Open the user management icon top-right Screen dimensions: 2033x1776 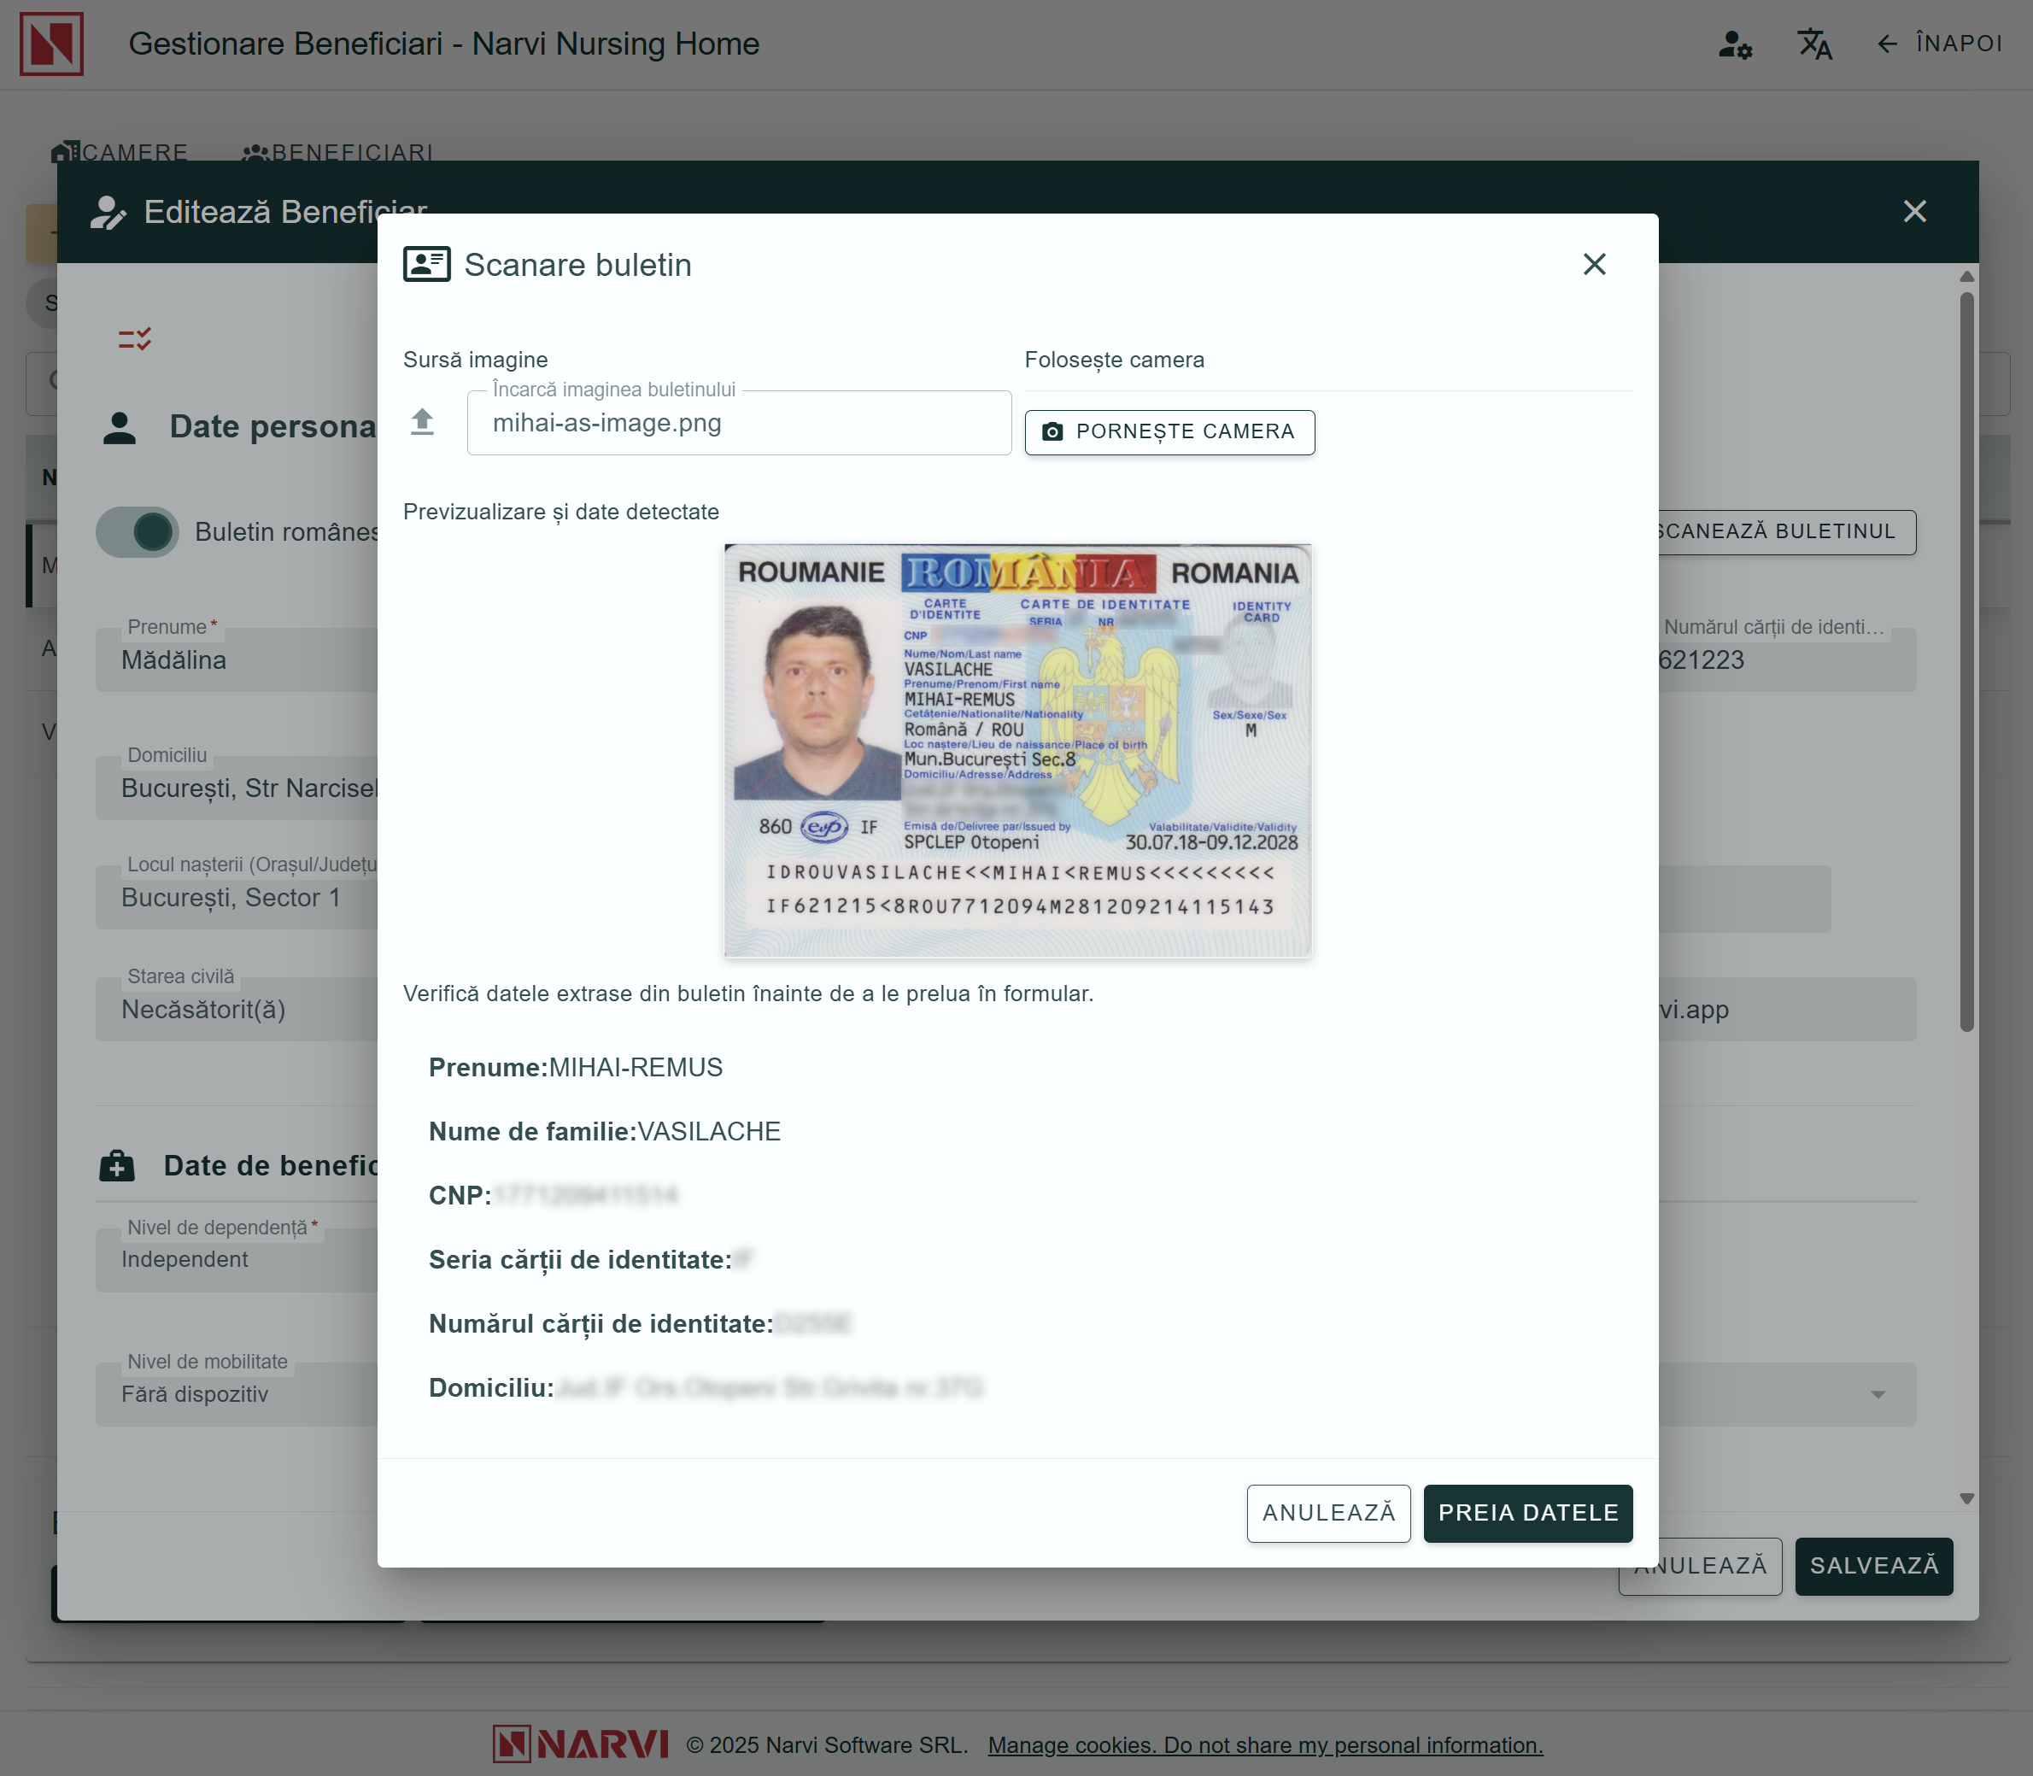click(1736, 44)
